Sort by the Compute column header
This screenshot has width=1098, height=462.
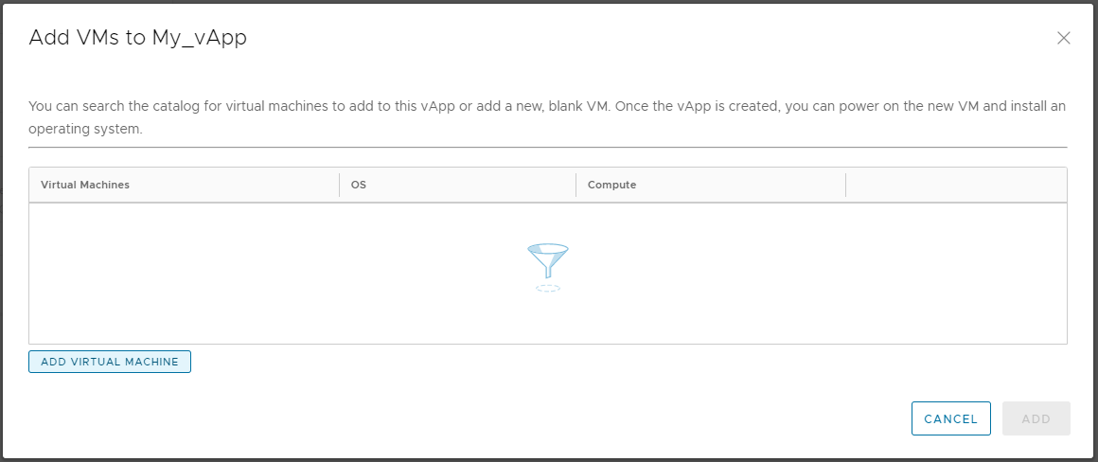click(x=612, y=185)
